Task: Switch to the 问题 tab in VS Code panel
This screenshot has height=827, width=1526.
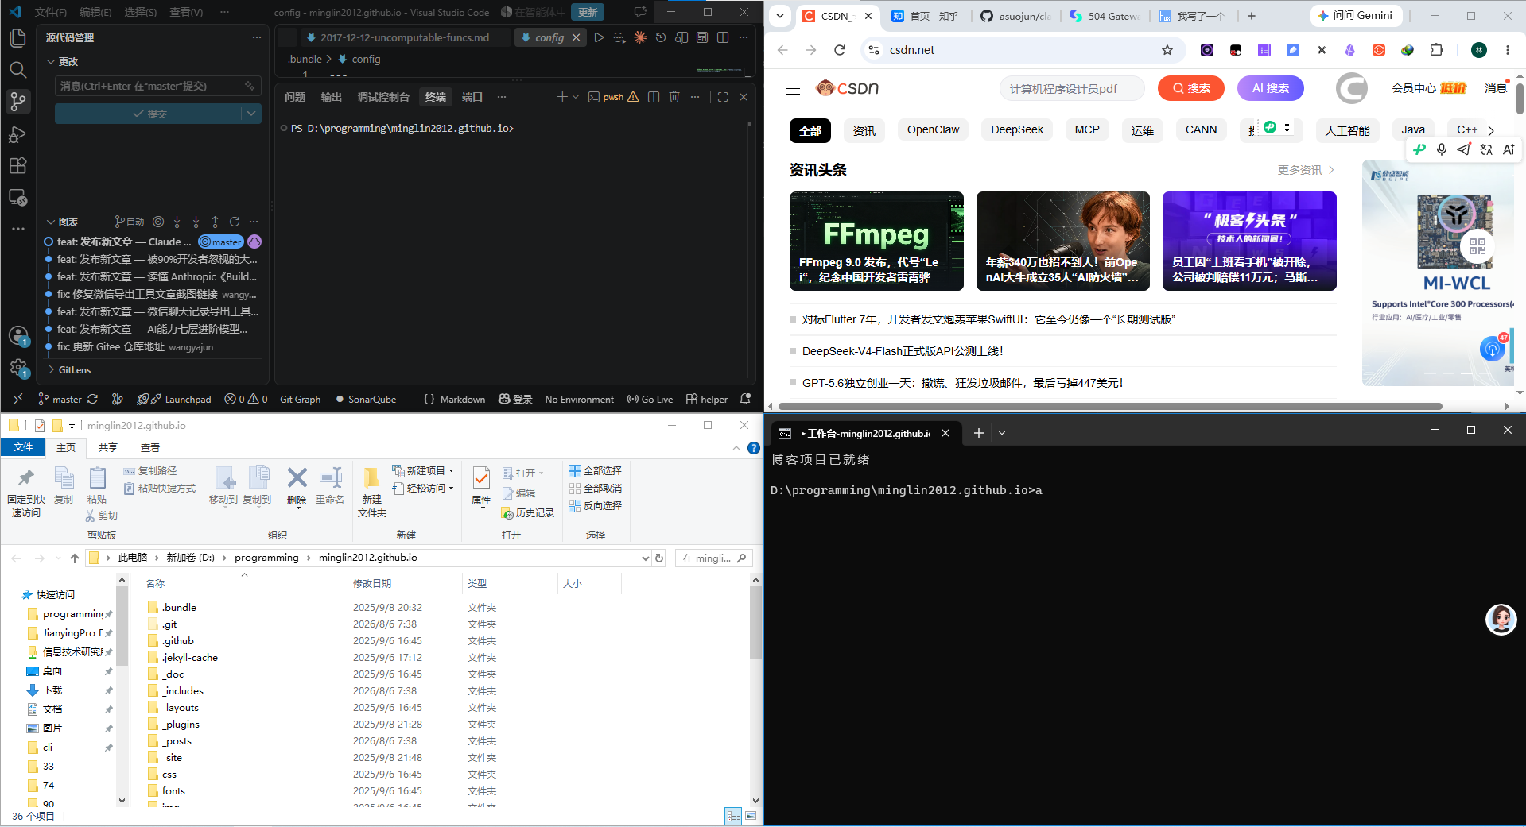Action: 294,97
